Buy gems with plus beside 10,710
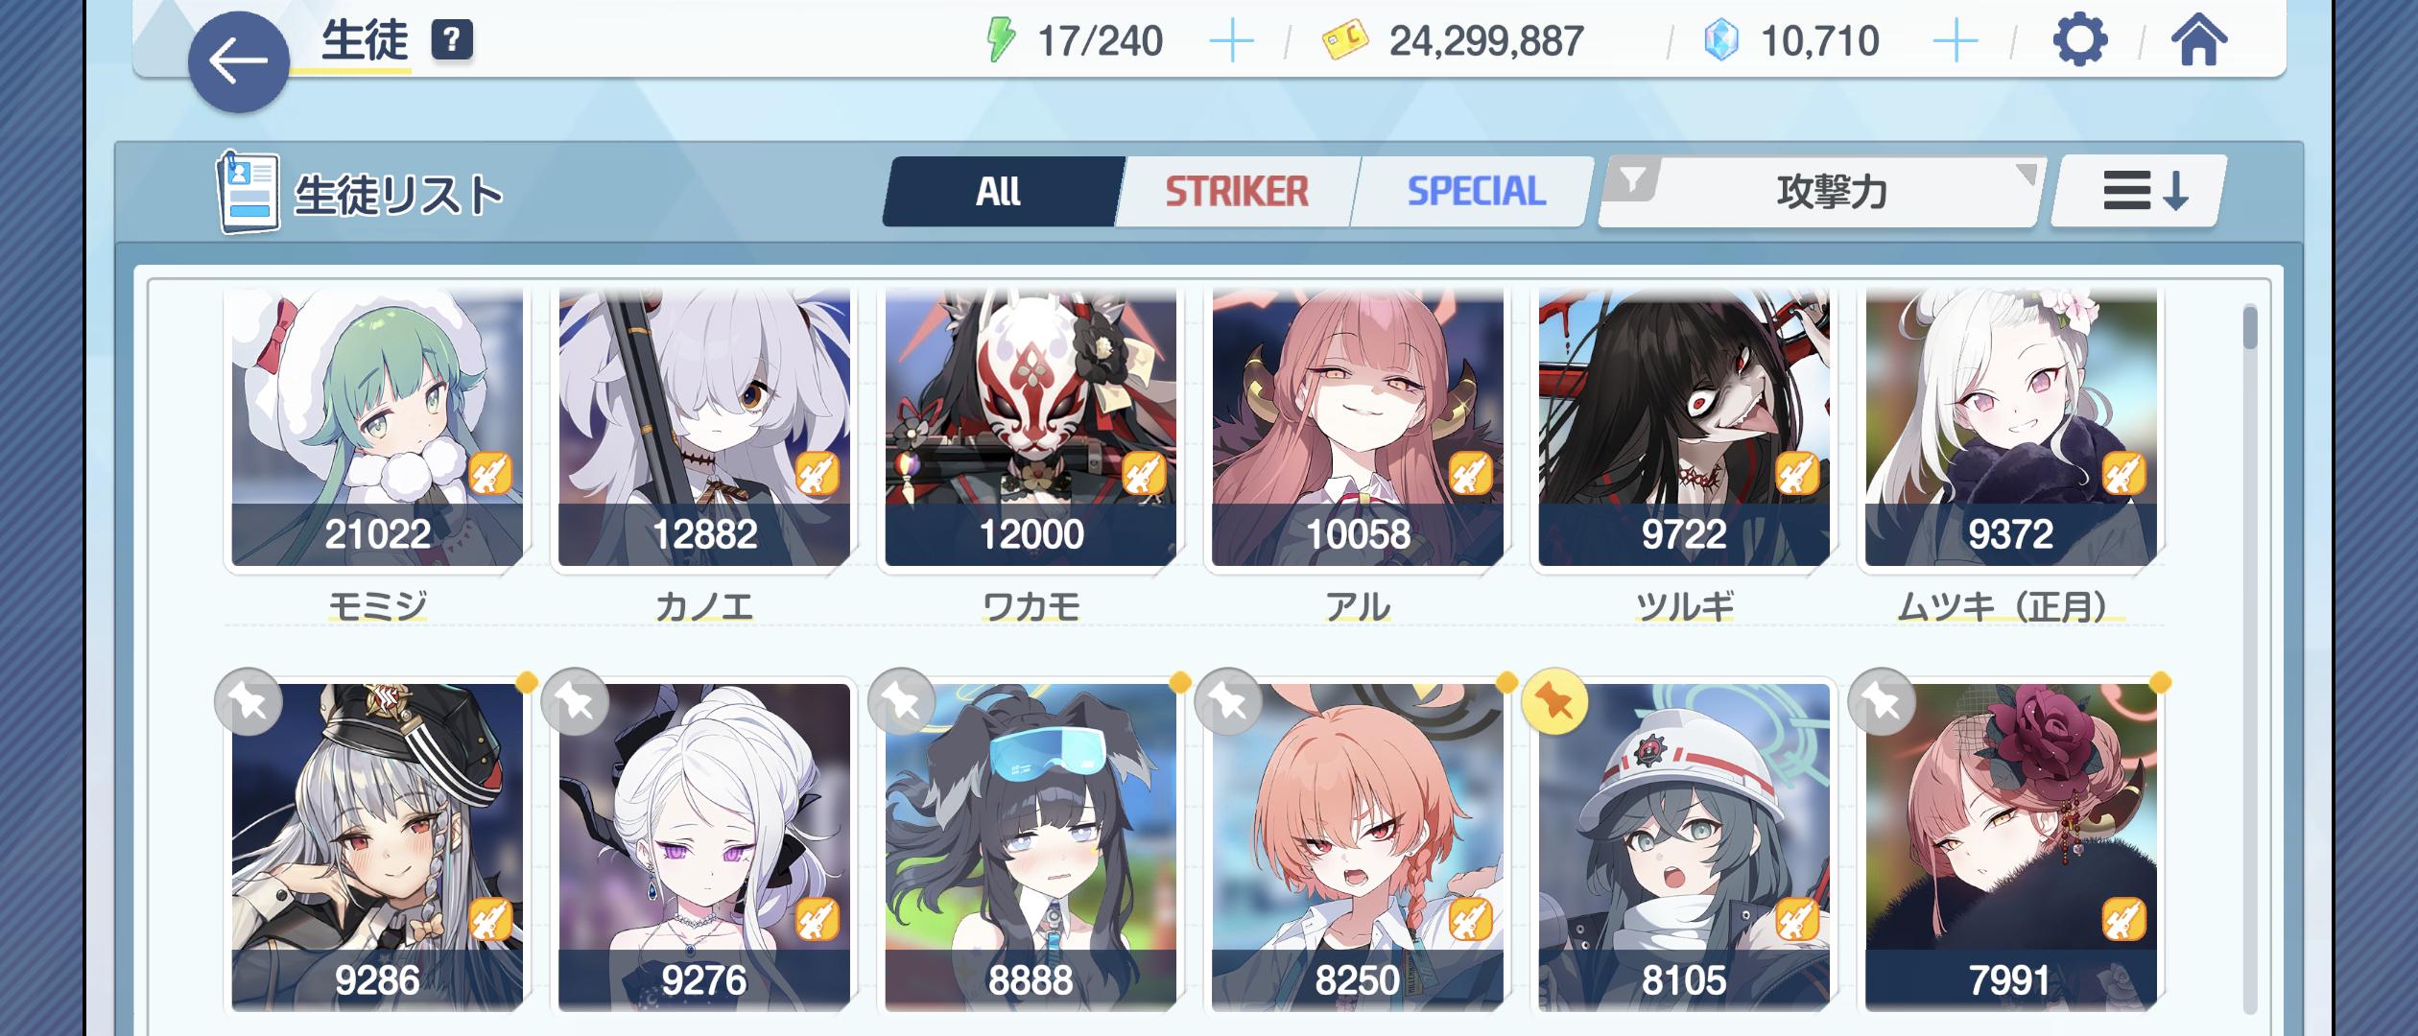2418x1036 pixels. 1956,41
